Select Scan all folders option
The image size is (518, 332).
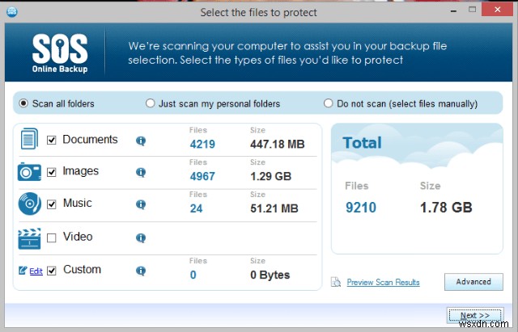(23, 103)
